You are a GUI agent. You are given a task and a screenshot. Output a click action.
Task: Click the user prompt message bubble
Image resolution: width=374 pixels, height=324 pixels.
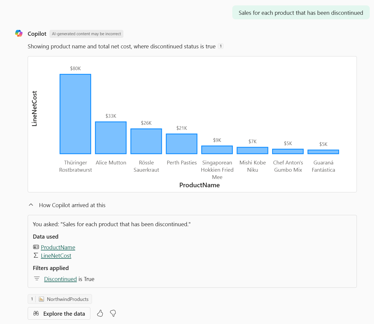301,13
